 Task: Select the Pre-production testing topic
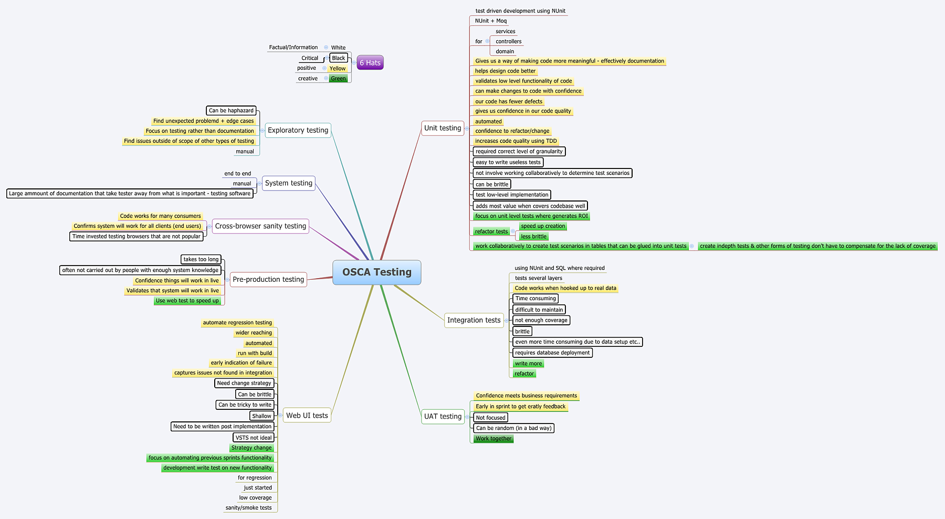[x=268, y=280]
